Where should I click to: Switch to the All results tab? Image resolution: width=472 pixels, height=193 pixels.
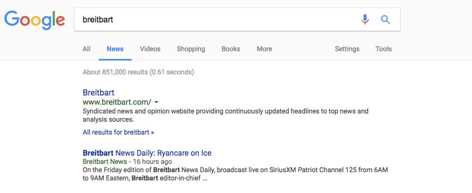(86, 49)
